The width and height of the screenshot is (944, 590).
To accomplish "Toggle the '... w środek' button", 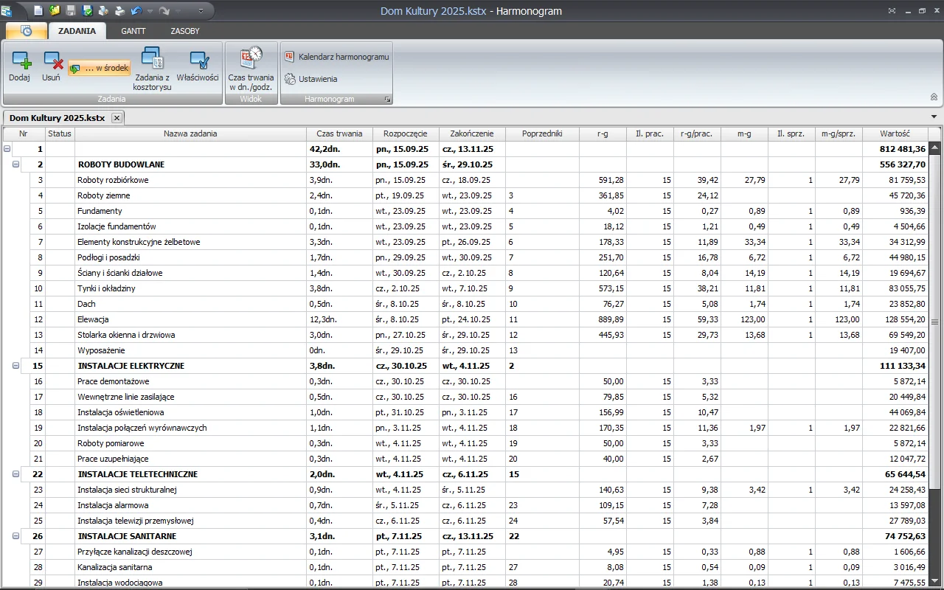I will [100, 69].
